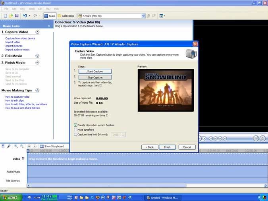The image size is (268, 201).
Task: Click the Show Storyboard icon
Action: (42, 146)
